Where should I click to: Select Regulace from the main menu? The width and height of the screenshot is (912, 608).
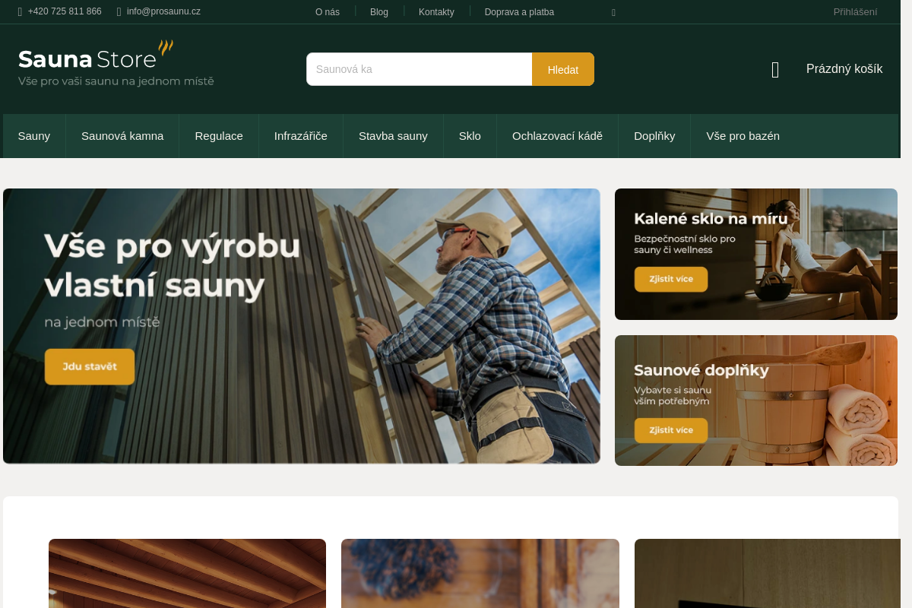[219, 136]
